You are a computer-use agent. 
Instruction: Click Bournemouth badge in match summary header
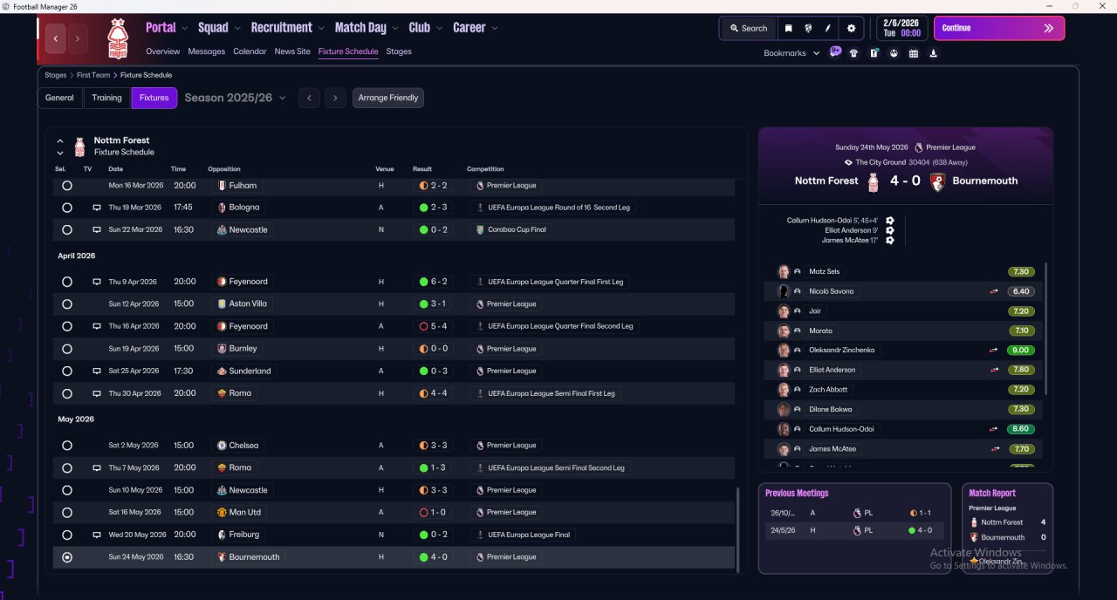tap(937, 181)
